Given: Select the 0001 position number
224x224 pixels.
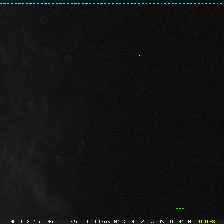Looking at the screenshot, I should [x=16, y=221].
